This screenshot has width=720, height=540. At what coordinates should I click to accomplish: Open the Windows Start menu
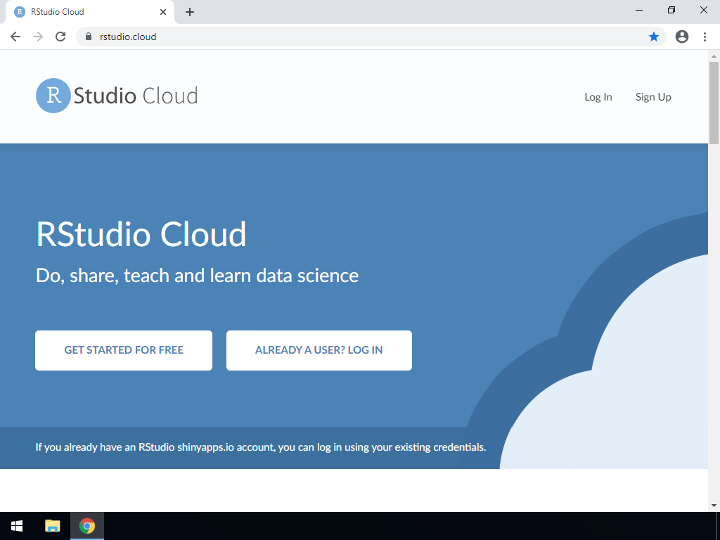[17, 526]
